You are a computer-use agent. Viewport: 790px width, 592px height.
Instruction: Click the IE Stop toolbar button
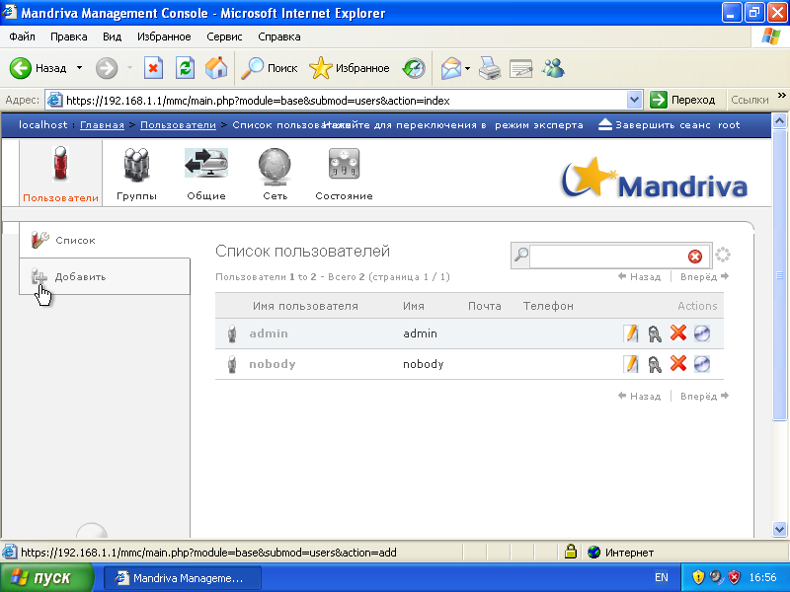153,68
